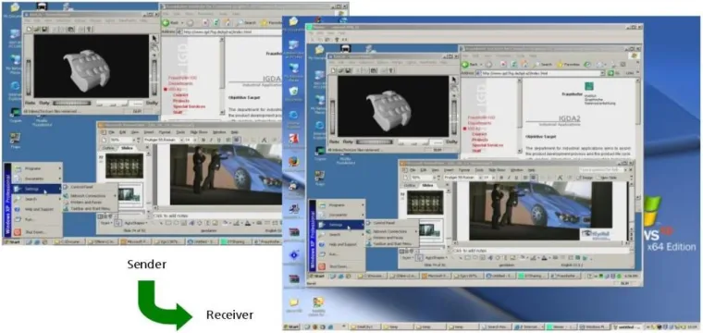
Task: Click Save icon in Receiver 3D viewer toolbar
Action: pyautogui.click(x=349, y=70)
